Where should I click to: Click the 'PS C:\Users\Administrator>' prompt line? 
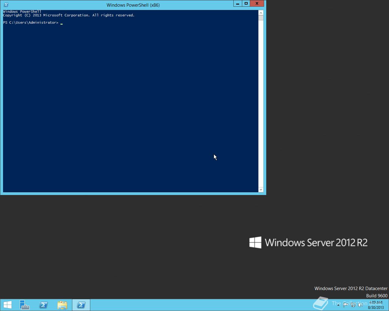tap(31, 22)
